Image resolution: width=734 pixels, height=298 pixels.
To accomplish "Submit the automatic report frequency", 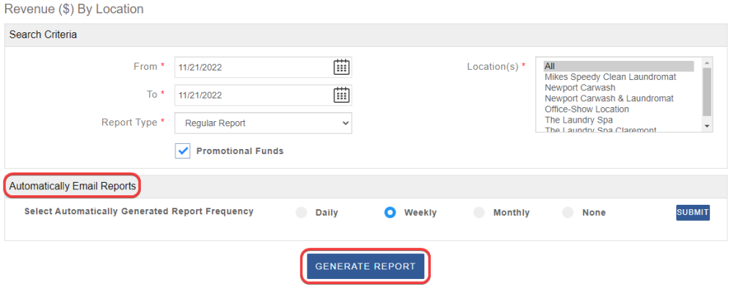I will coord(692,212).
